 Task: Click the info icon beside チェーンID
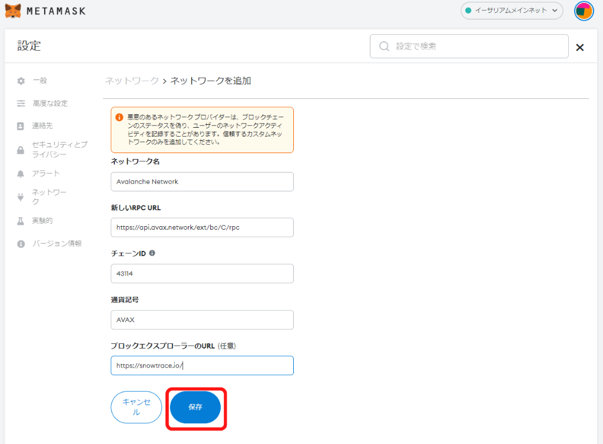[152, 253]
